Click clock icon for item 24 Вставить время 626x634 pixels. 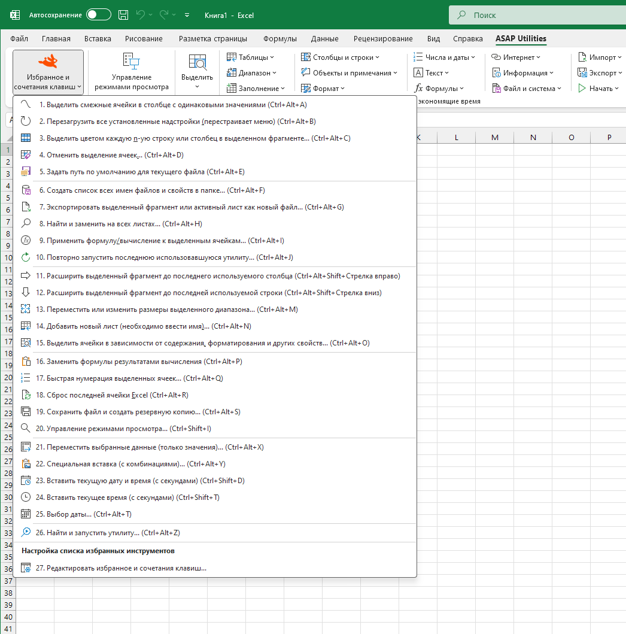pyautogui.click(x=26, y=498)
